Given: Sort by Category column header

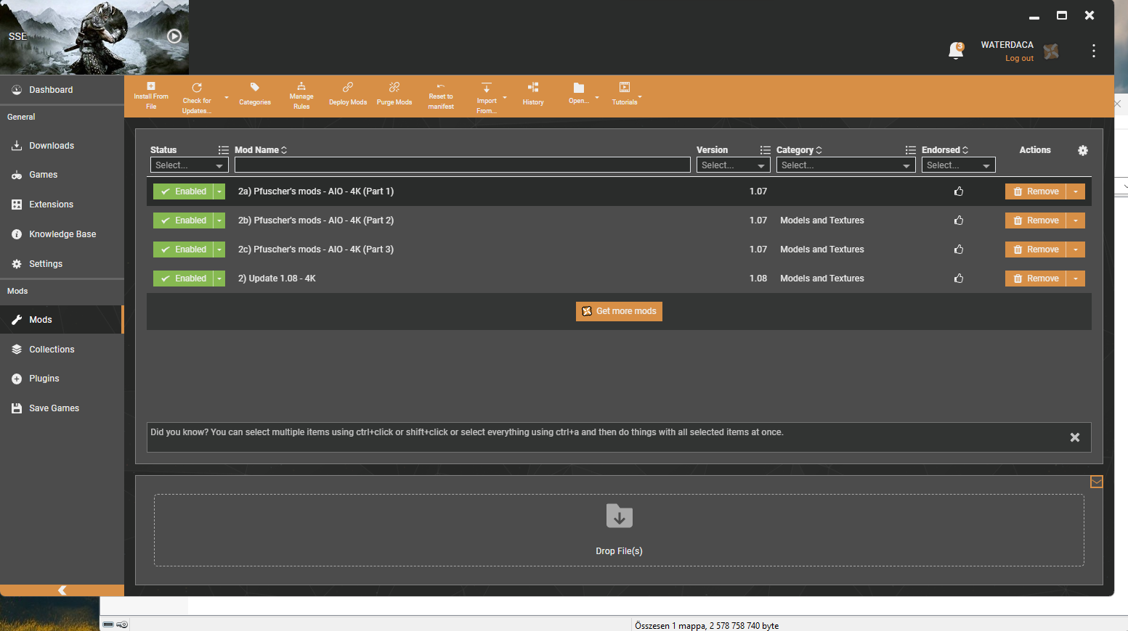Looking at the screenshot, I should [799, 150].
